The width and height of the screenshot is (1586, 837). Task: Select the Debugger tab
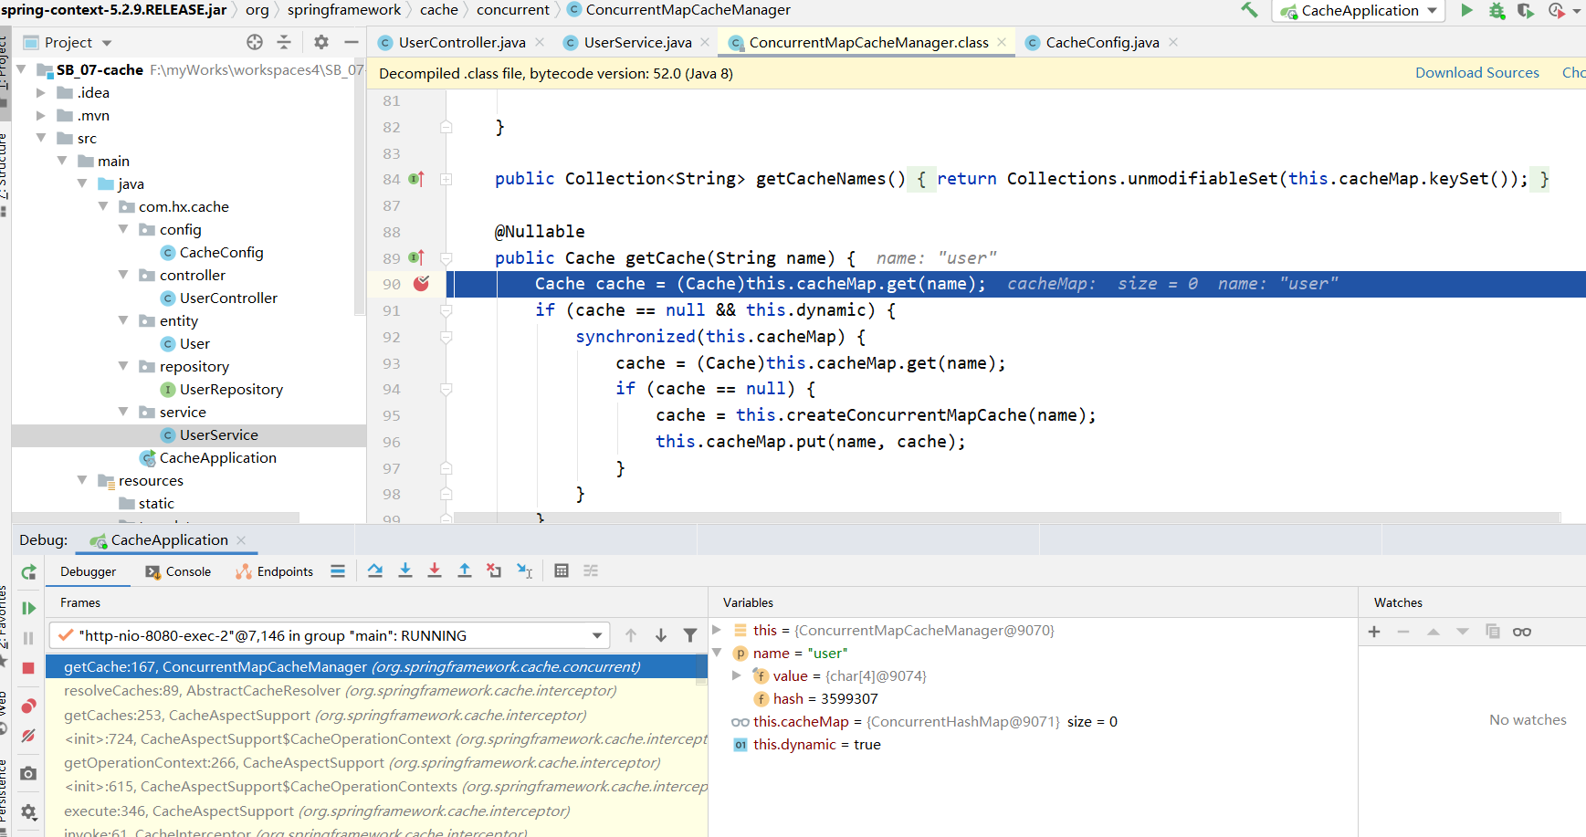click(x=88, y=571)
